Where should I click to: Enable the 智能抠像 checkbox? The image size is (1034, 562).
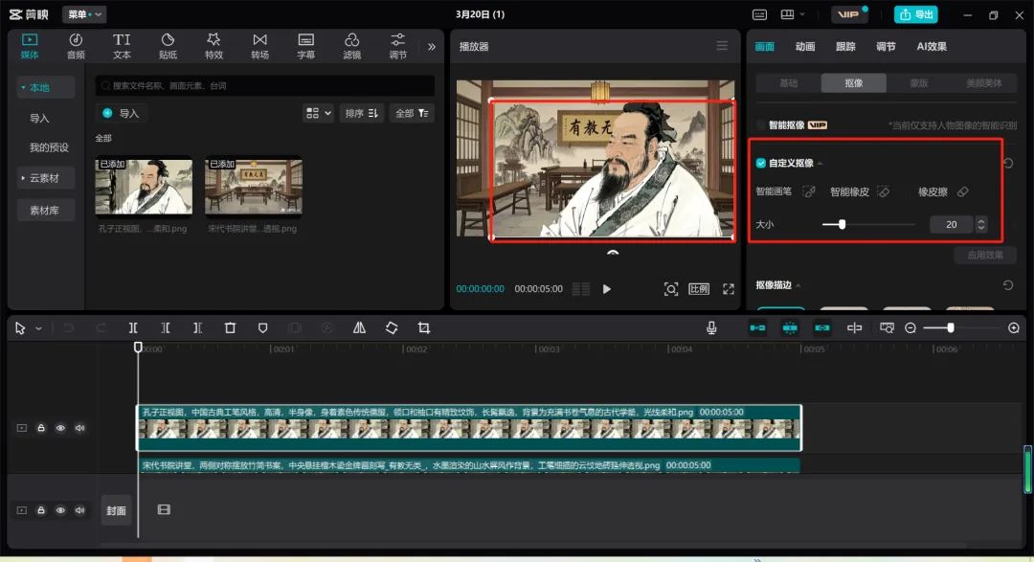click(761, 124)
